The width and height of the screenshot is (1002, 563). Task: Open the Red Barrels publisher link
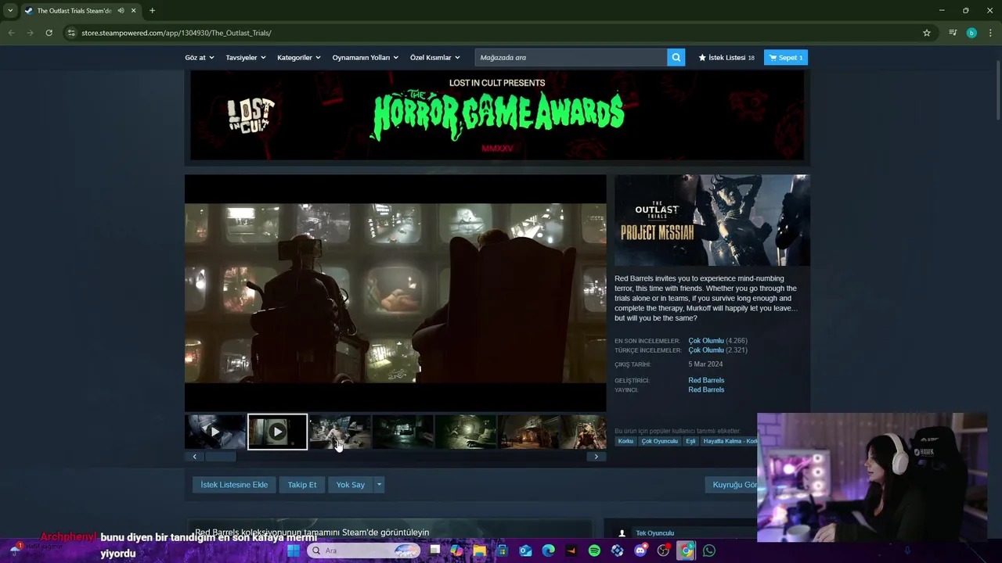coord(706,389)
